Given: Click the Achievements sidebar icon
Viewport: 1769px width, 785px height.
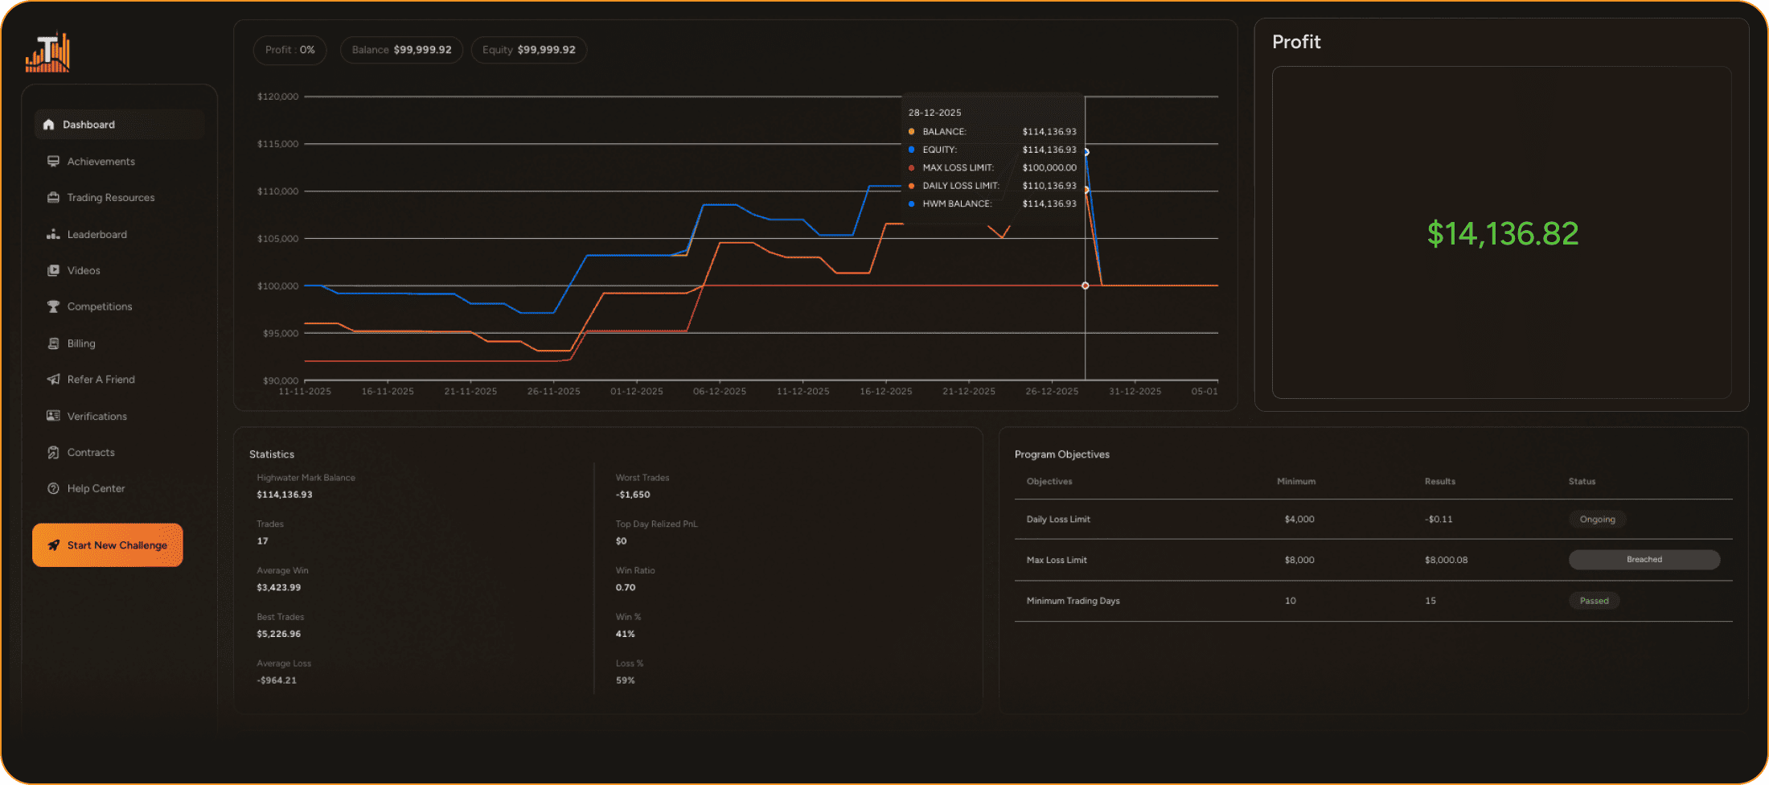Looking at the screenshot, I should click(53, 161).
